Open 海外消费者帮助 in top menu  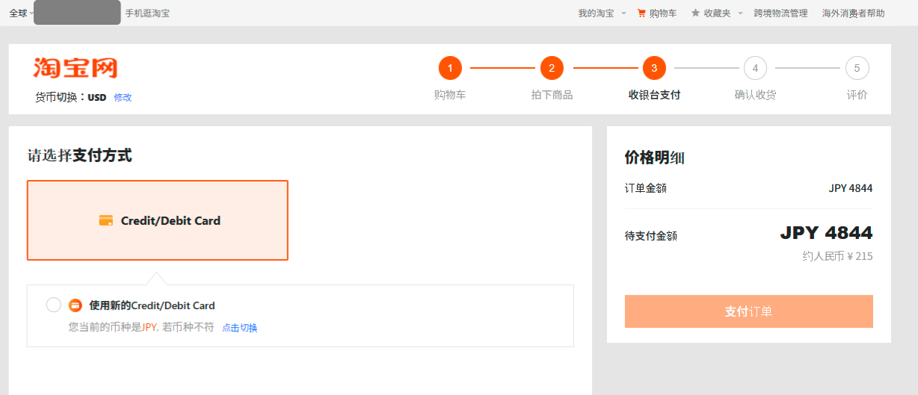click(x=853, y=13)
